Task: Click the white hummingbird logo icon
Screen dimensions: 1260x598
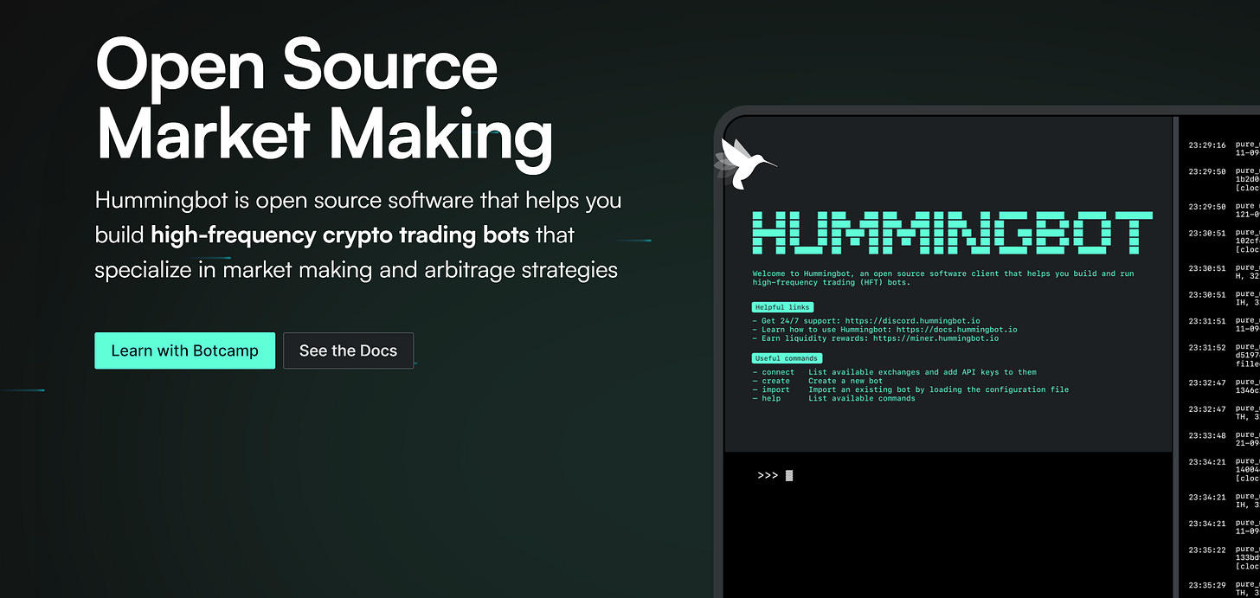Action: [745, 163]
